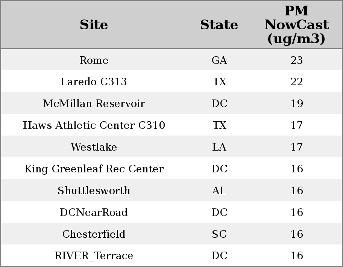Click the PM NowCast column header
343x267 pixels.
click(296, 25)
